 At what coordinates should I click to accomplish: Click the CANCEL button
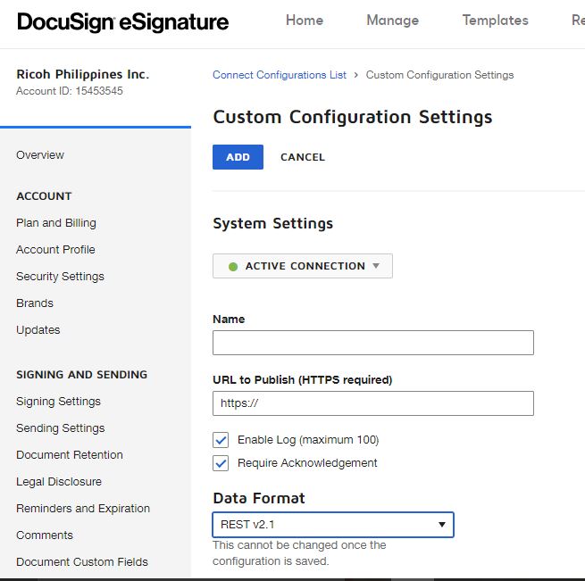pyautogui.click(x=303, y=157)
